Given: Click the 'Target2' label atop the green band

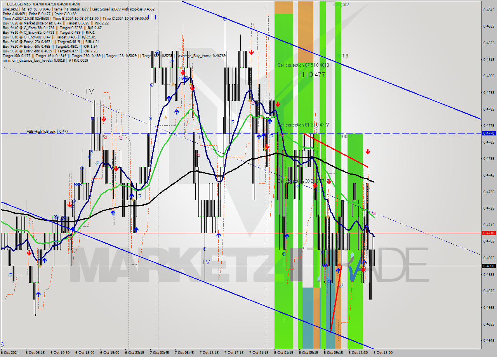Looking at the screenshot, I should [x=341, y=4].
